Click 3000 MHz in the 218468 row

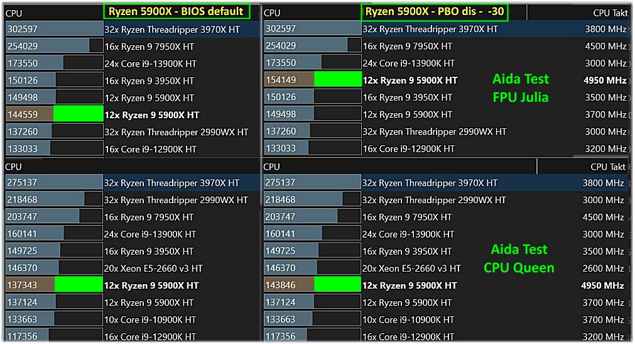pyautogui.click(x=604, y=200)
